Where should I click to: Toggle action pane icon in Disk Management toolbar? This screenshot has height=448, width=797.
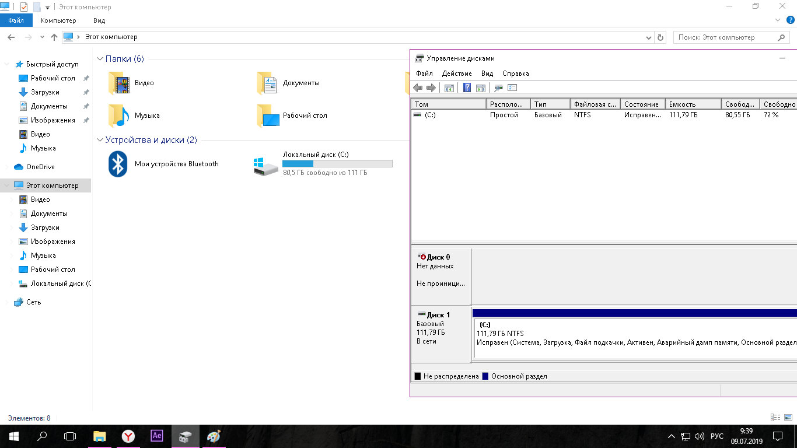click(x=481, y=88)
